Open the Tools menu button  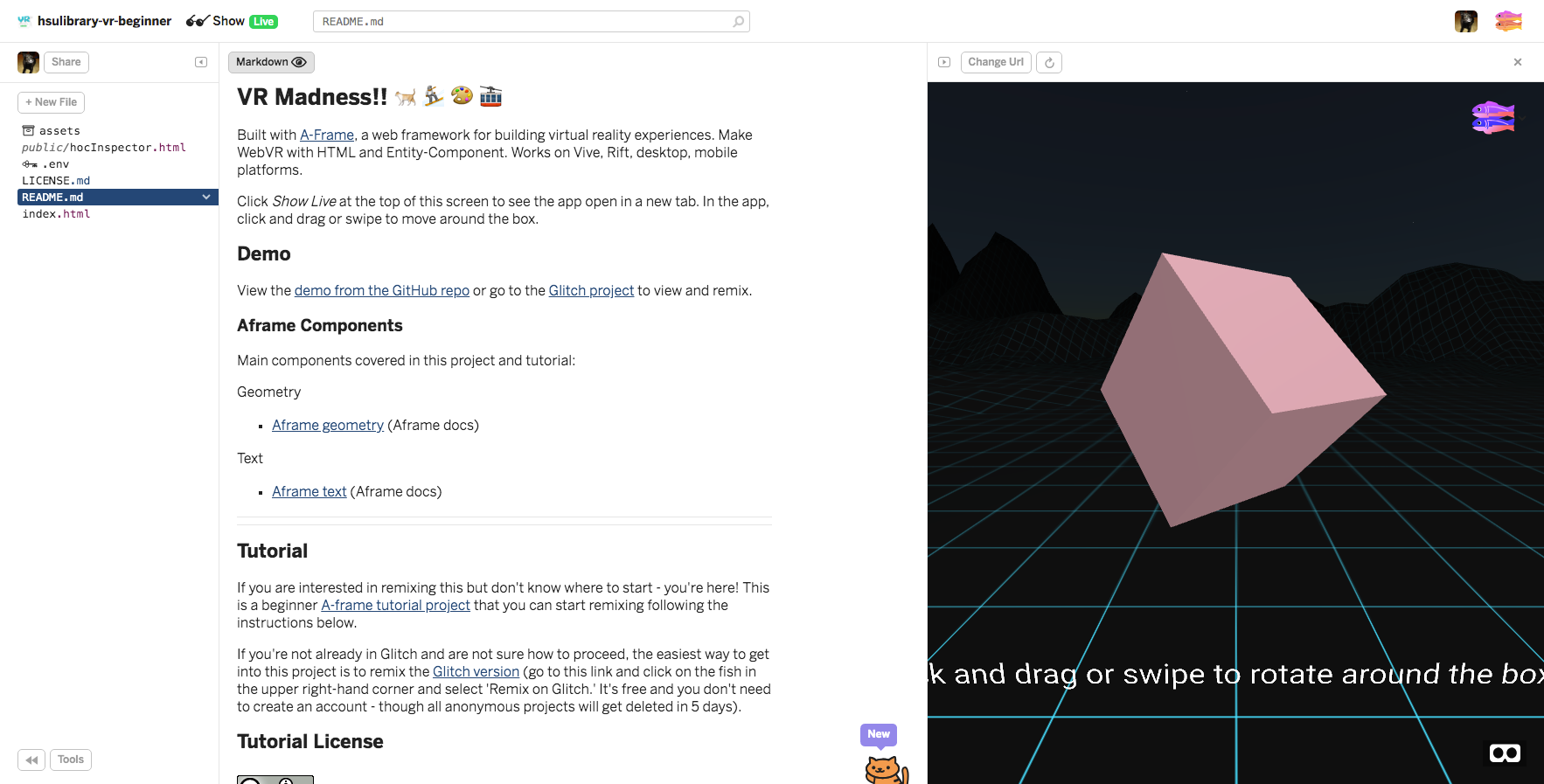71,760
